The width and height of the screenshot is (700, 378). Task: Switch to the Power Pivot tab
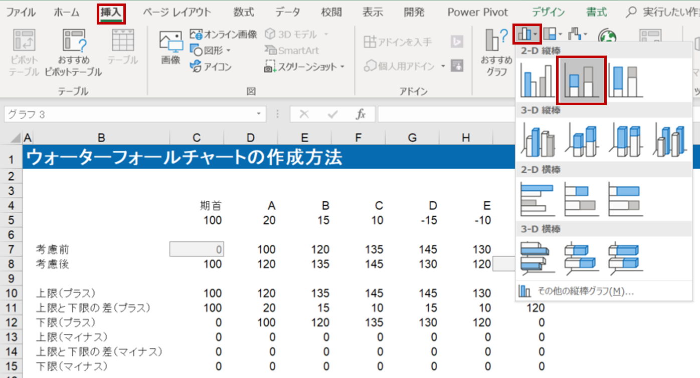477,13
